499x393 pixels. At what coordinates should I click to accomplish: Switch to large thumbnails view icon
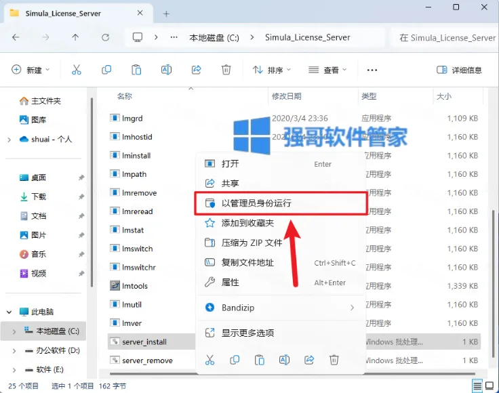(x=490, y=386)
